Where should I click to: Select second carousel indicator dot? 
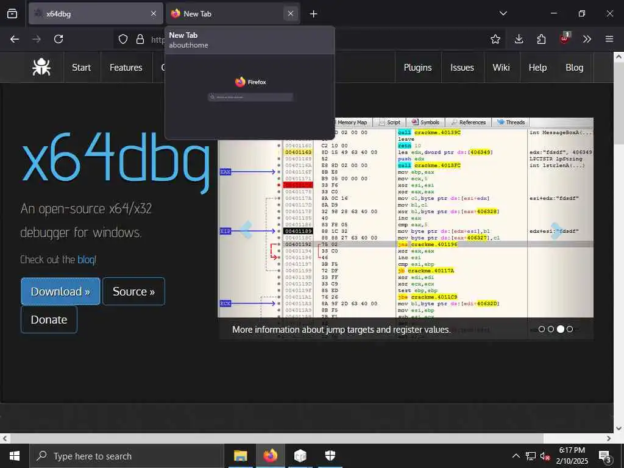[551, 329]
